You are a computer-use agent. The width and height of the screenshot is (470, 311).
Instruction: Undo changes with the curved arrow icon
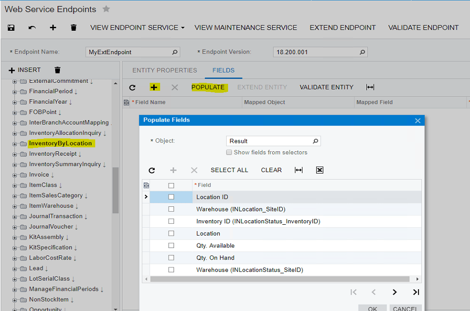[32, 28]
